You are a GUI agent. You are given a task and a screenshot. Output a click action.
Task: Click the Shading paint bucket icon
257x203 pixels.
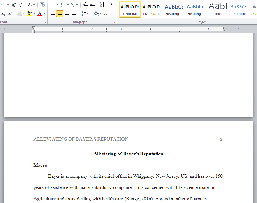pyautogui.click(x=96, y=14)
